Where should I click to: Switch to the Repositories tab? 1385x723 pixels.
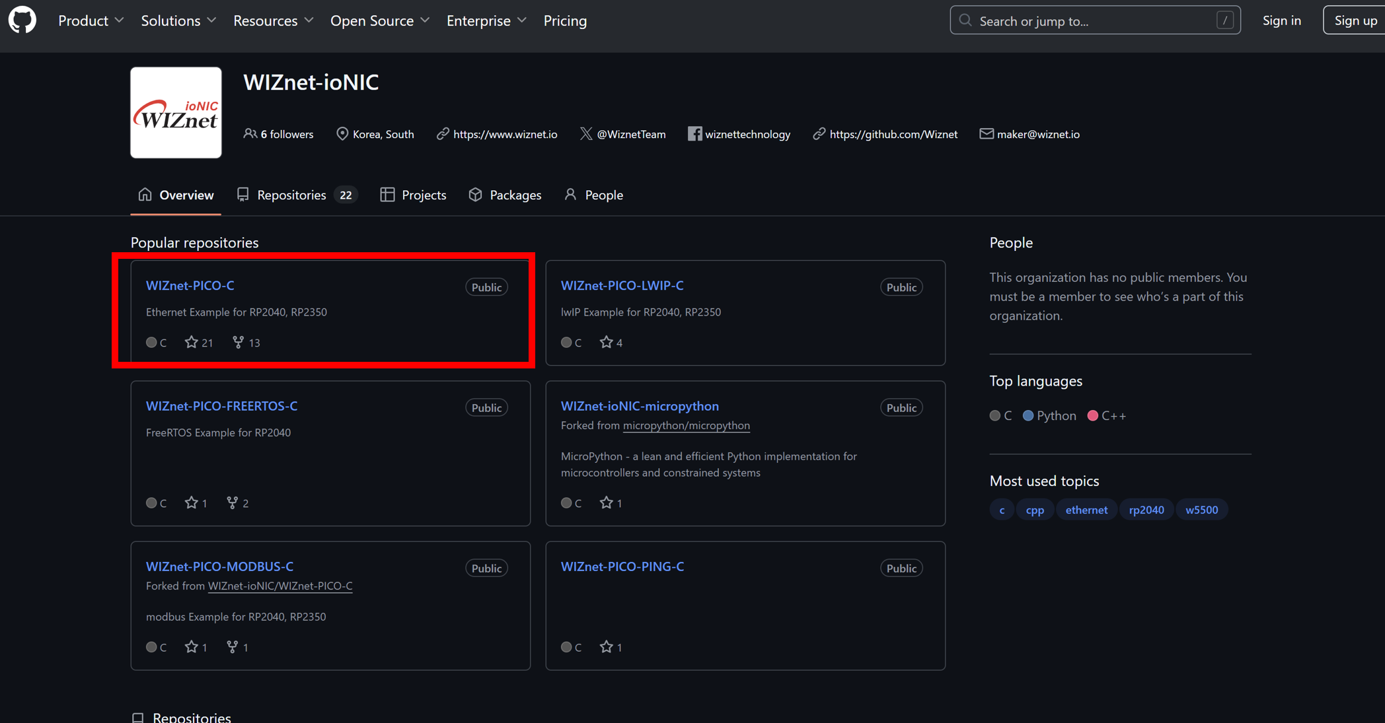(297, 195)
